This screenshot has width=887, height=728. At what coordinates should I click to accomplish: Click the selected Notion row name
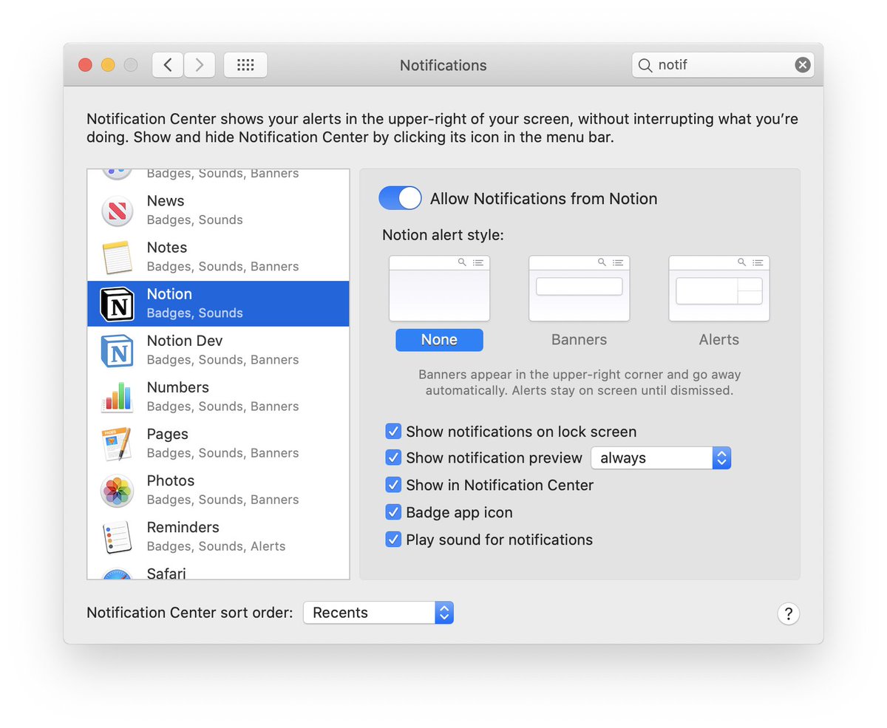pos(169,294)
